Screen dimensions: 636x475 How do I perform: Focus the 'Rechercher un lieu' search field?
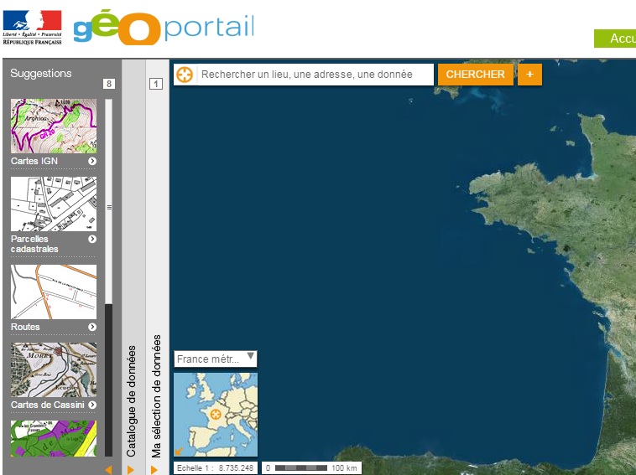315,75
